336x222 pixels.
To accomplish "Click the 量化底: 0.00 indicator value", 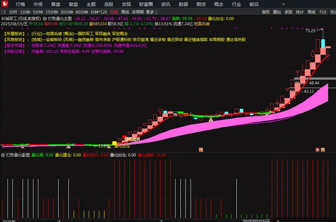I will (42, 155).
